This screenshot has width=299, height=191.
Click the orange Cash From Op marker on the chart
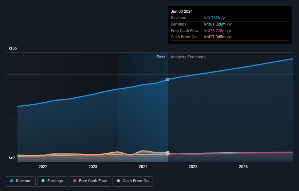click(168, 152)
